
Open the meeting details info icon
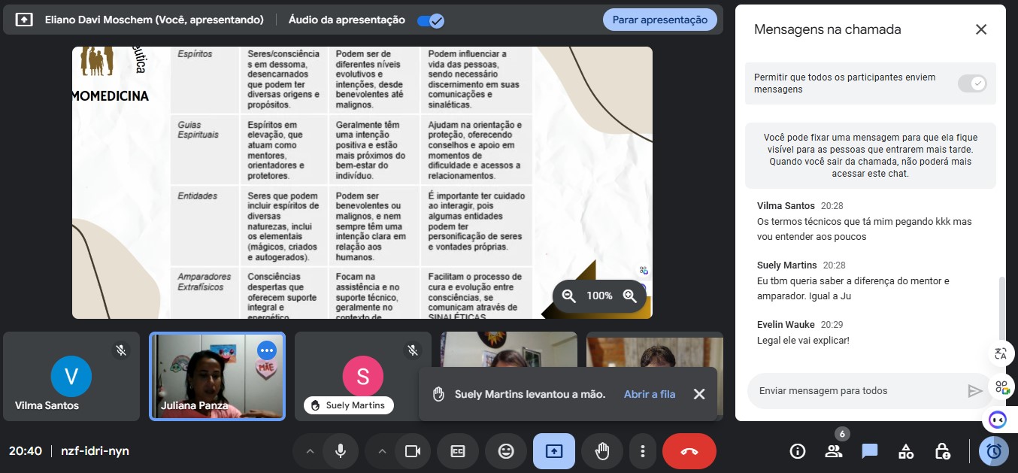(x=798, y=451)
